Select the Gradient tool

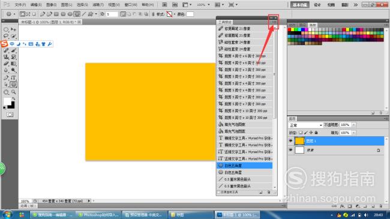tap(13, 64)
